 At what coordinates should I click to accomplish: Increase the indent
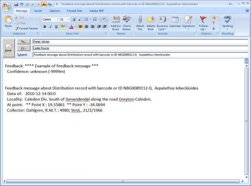pyautogui.click(x=105, y=27)
